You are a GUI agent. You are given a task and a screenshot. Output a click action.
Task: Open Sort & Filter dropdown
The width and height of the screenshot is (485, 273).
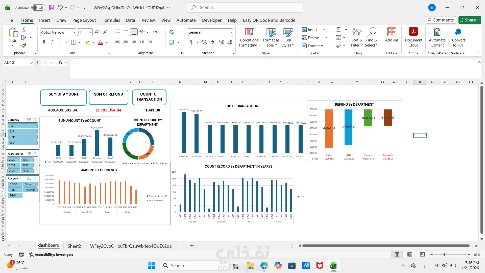357,37
